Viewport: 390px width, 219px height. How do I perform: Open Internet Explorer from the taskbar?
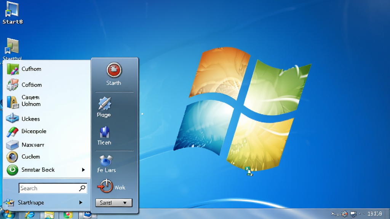[29, 215]
